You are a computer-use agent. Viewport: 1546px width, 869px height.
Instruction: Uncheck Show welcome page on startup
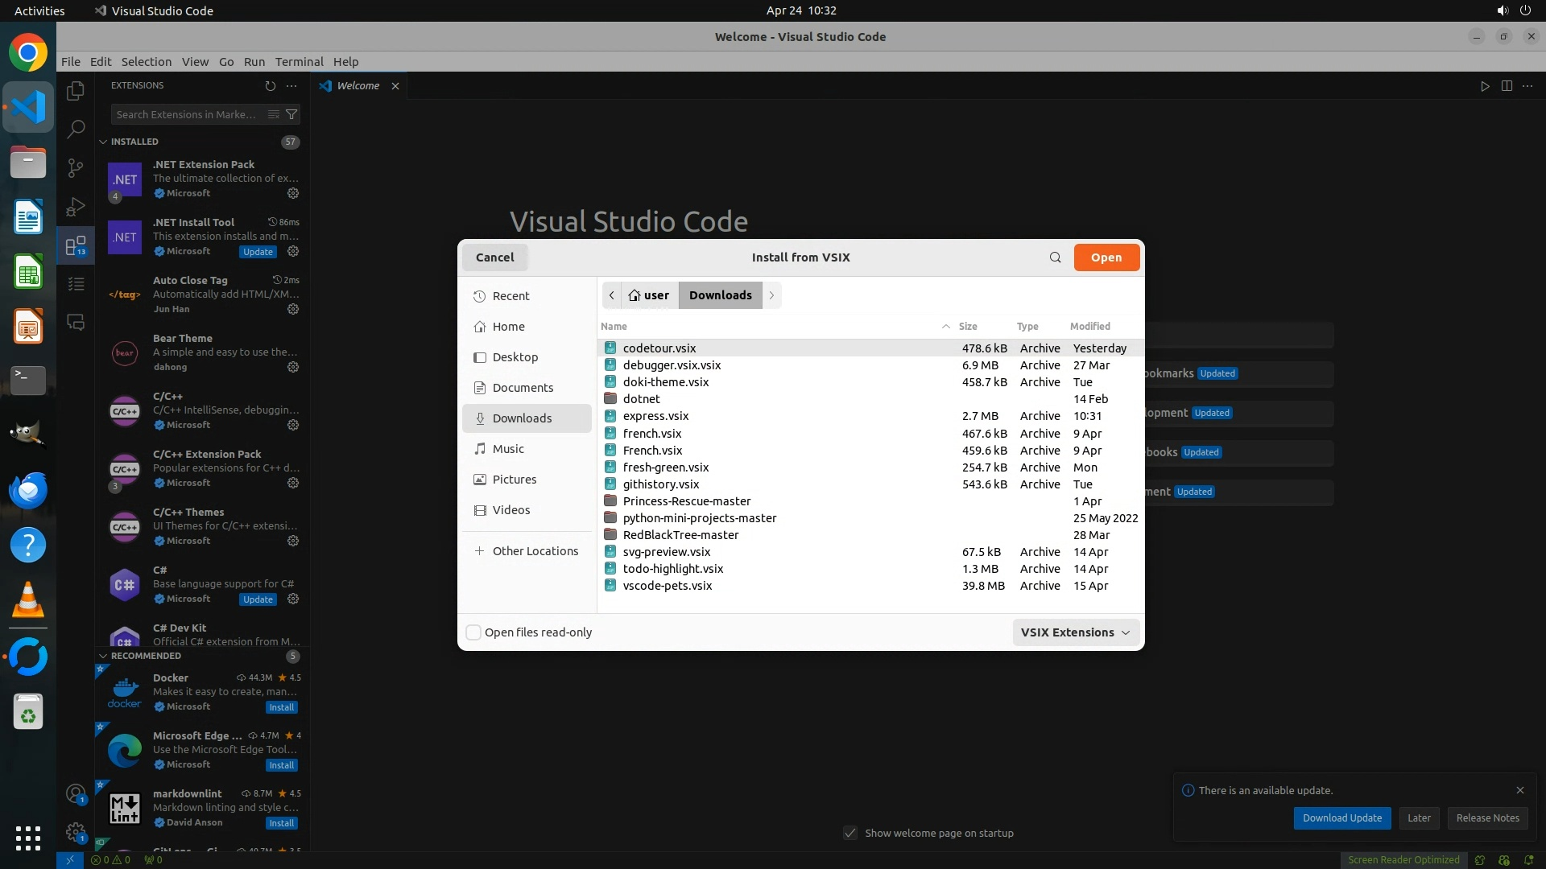(x=850, y=833)
